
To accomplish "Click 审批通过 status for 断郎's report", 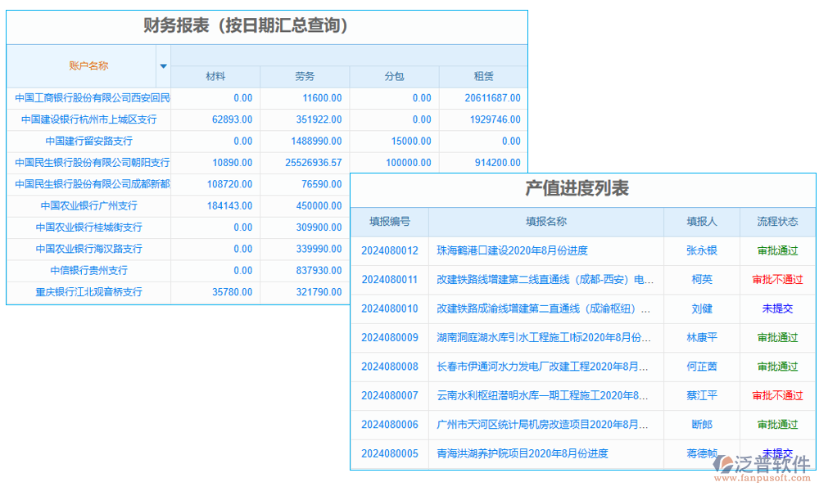I will [776, 425].
